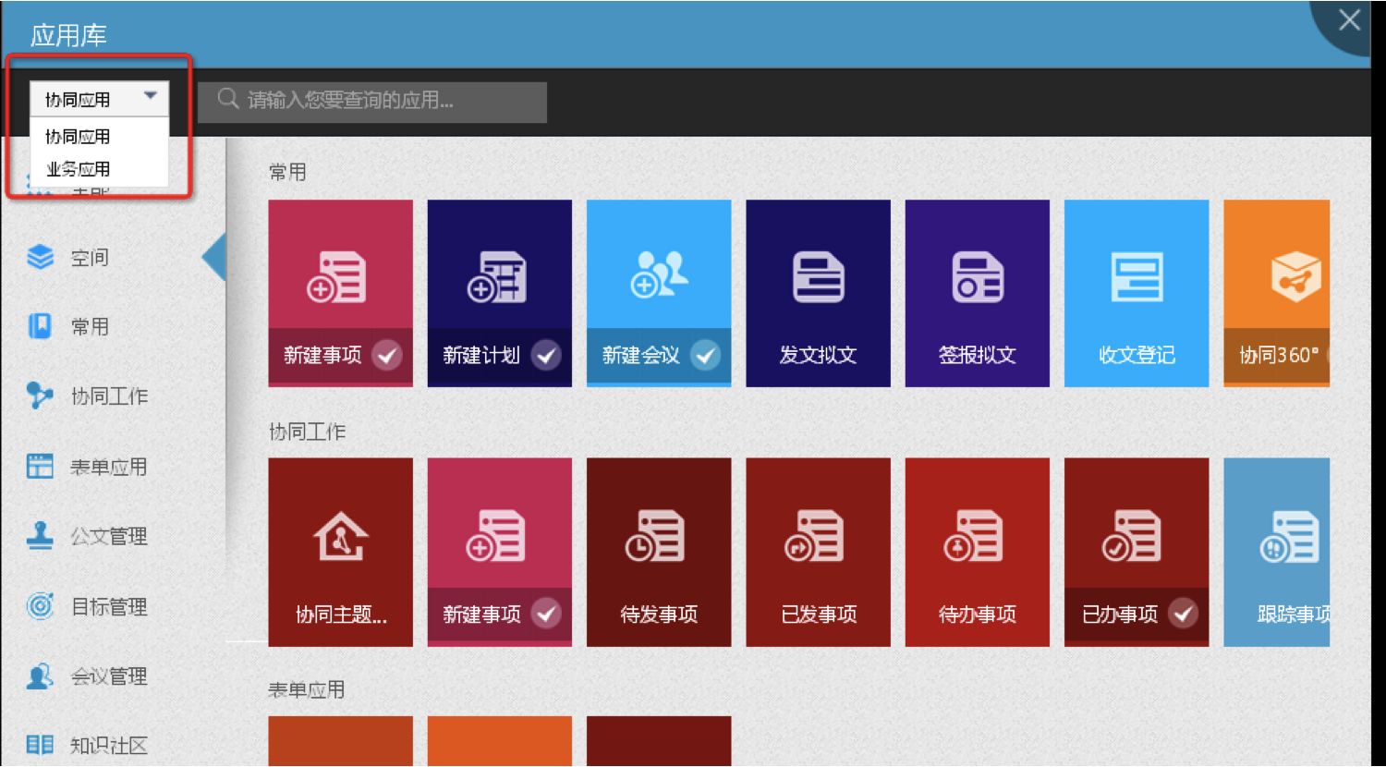The height and width of the screenshot is (767, 1386).
Task: Open the 协同360° app tile
Action: (1276, 293)
